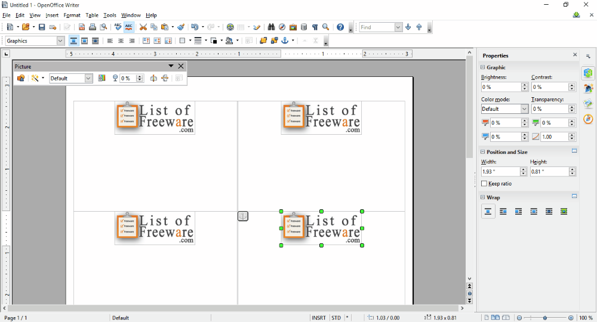Click the Send to Back icon
This screenshot has width=597, height=322.
pos(274,41)
